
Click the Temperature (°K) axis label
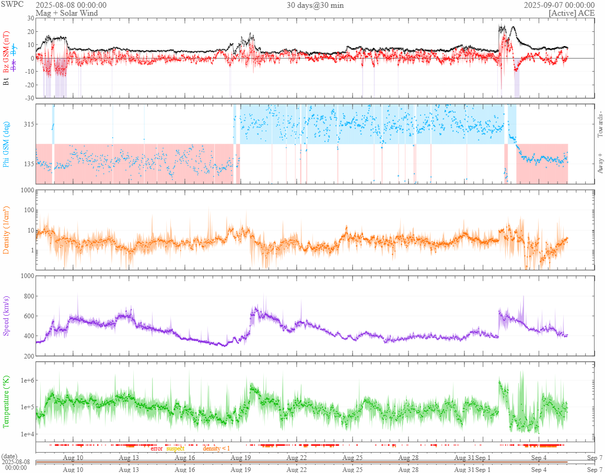click(6, 401)
